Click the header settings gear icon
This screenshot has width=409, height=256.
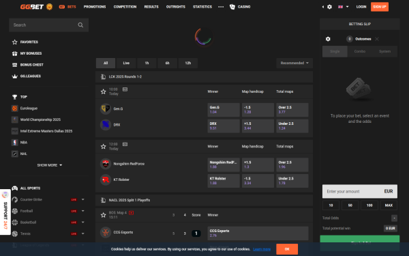coord(329,7)
